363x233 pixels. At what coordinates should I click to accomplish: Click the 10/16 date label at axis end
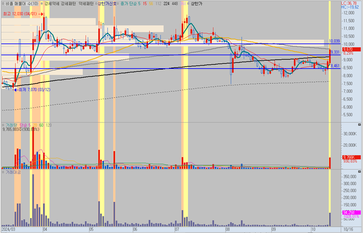348,229
